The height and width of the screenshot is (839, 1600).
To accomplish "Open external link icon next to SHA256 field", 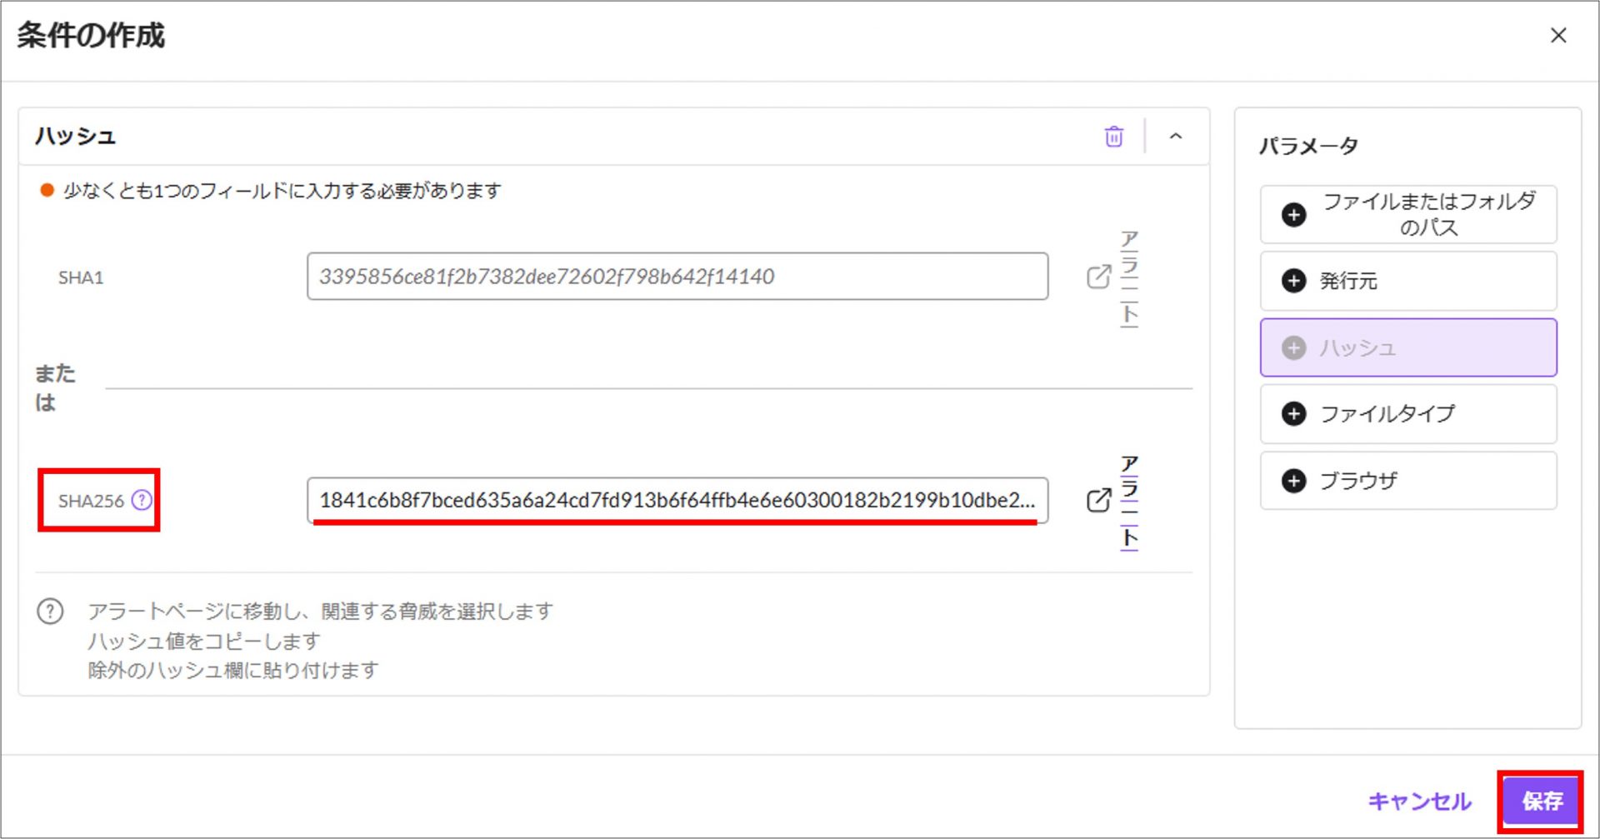I will tap(1098, 500).
